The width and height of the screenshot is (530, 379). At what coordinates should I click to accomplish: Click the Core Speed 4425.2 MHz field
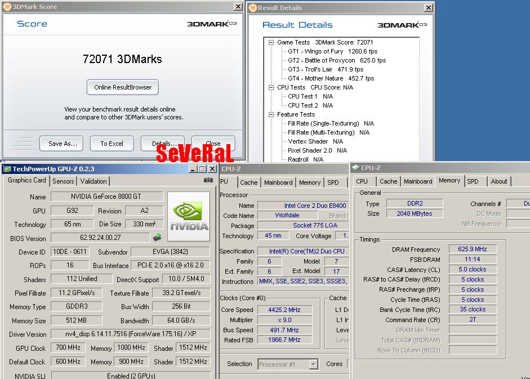click(284, 310)
